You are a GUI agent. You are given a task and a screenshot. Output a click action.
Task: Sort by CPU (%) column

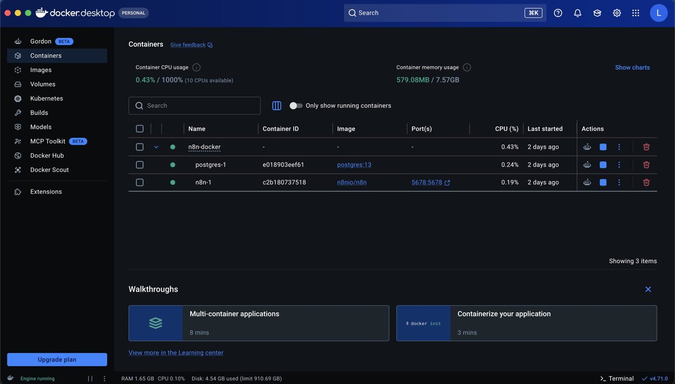coord(506,129)
